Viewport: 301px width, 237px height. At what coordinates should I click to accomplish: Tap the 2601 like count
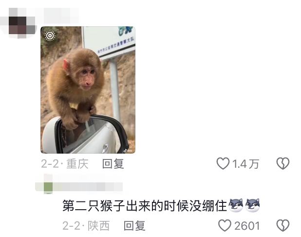click(x=247, y=226)
